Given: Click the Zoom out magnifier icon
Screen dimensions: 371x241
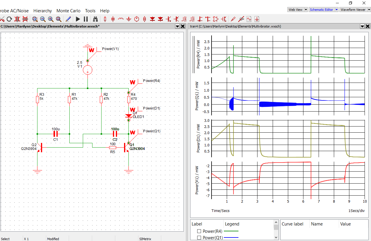Looking at the screenshot, I should (x=43, y=19).
